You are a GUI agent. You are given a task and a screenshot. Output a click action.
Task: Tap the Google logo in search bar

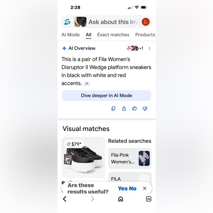pyautogui.click(x=67, y=22)
